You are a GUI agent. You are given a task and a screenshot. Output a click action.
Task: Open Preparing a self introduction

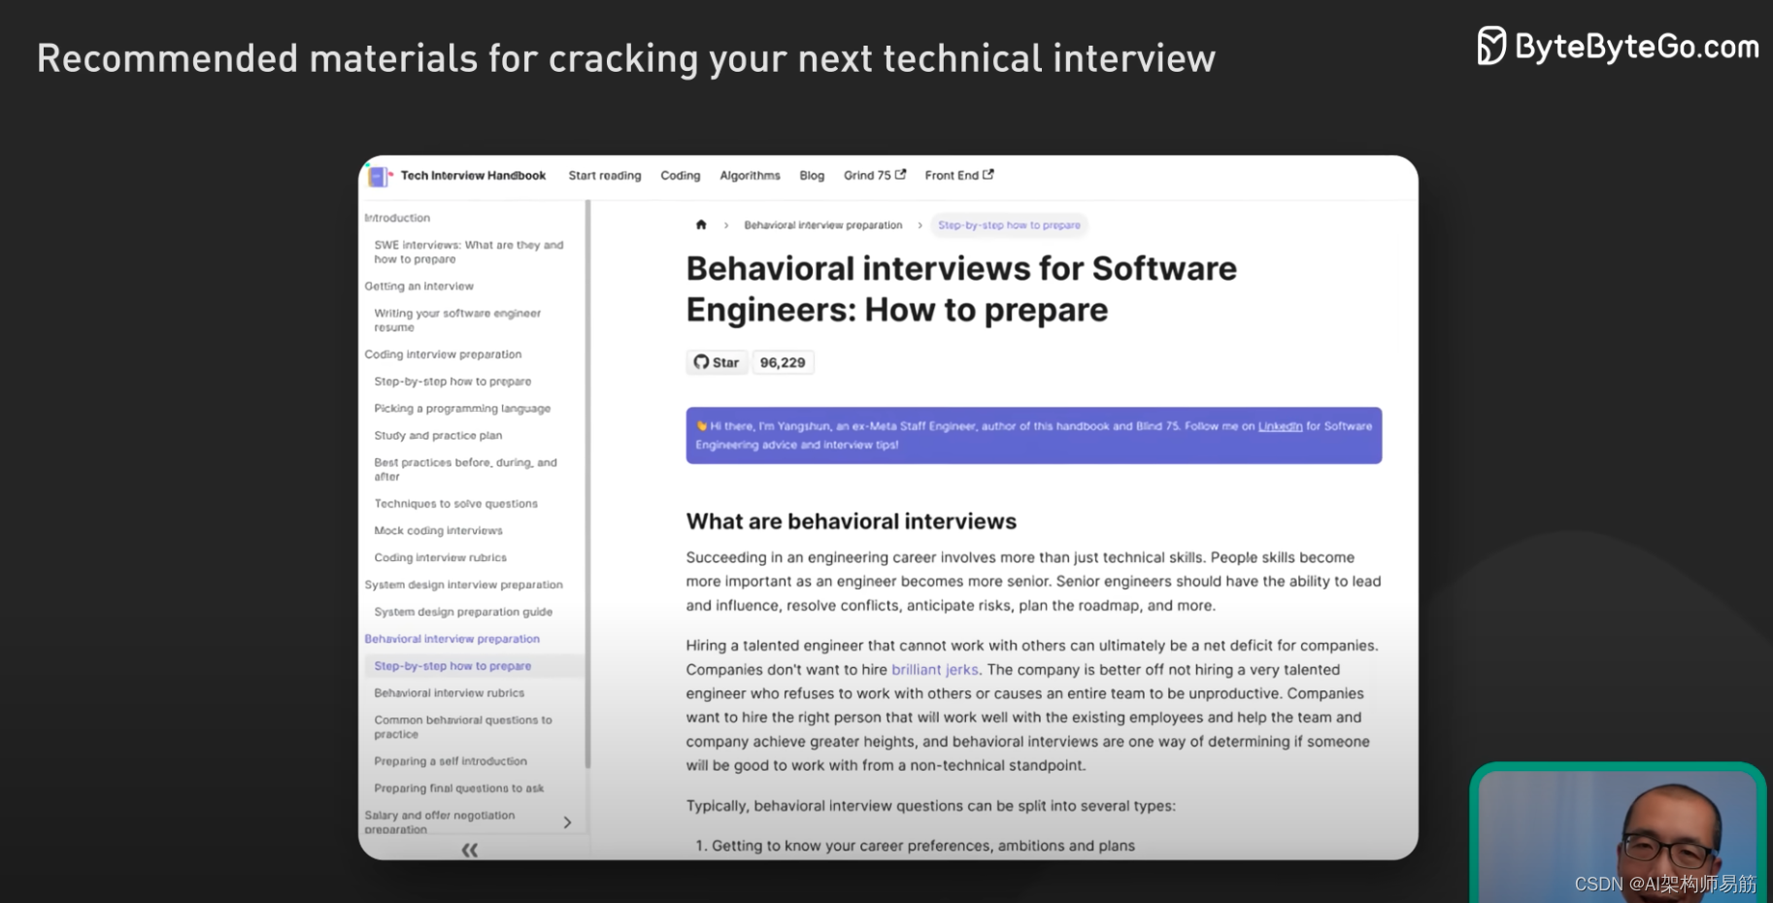[x=451, y=761]
